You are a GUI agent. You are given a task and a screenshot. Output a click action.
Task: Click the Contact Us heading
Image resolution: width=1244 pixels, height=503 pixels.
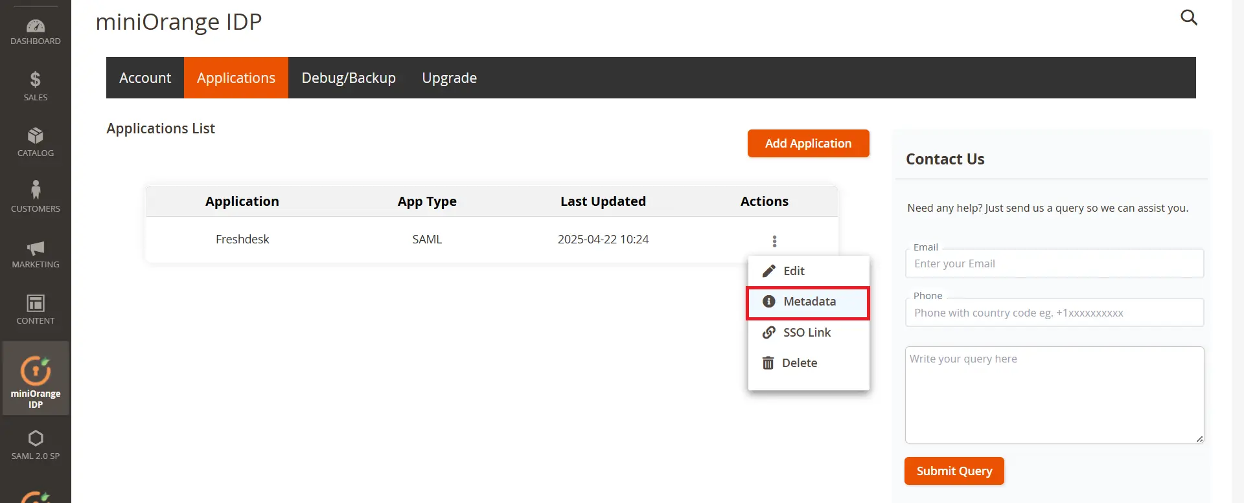point(945,159)
